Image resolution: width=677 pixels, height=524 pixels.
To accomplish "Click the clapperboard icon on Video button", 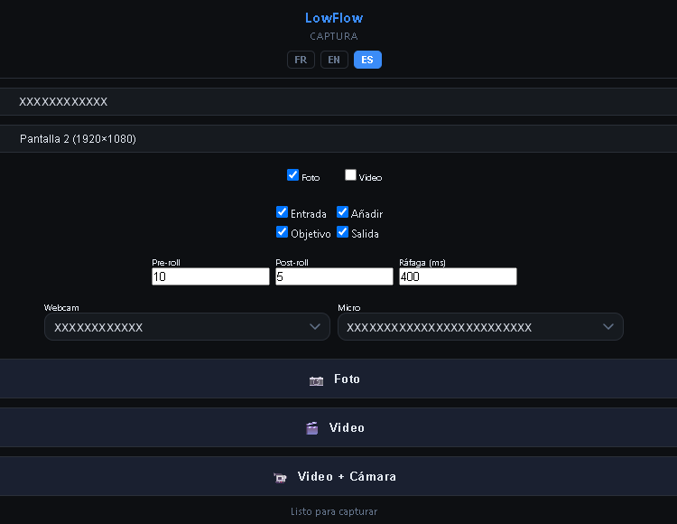I will tap(311, 428).
